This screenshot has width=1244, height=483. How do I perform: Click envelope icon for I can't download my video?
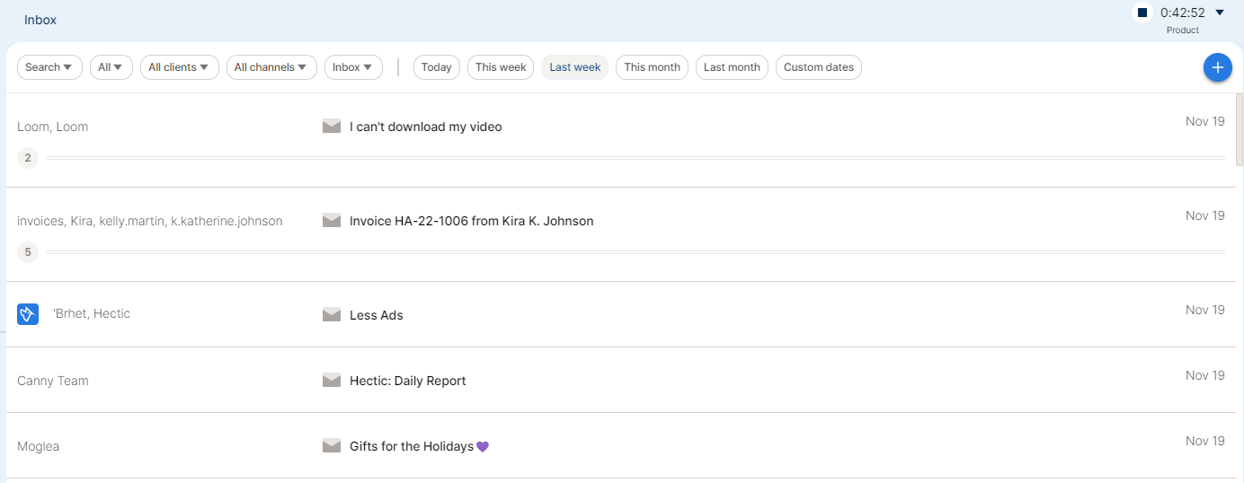coord(332,126)
